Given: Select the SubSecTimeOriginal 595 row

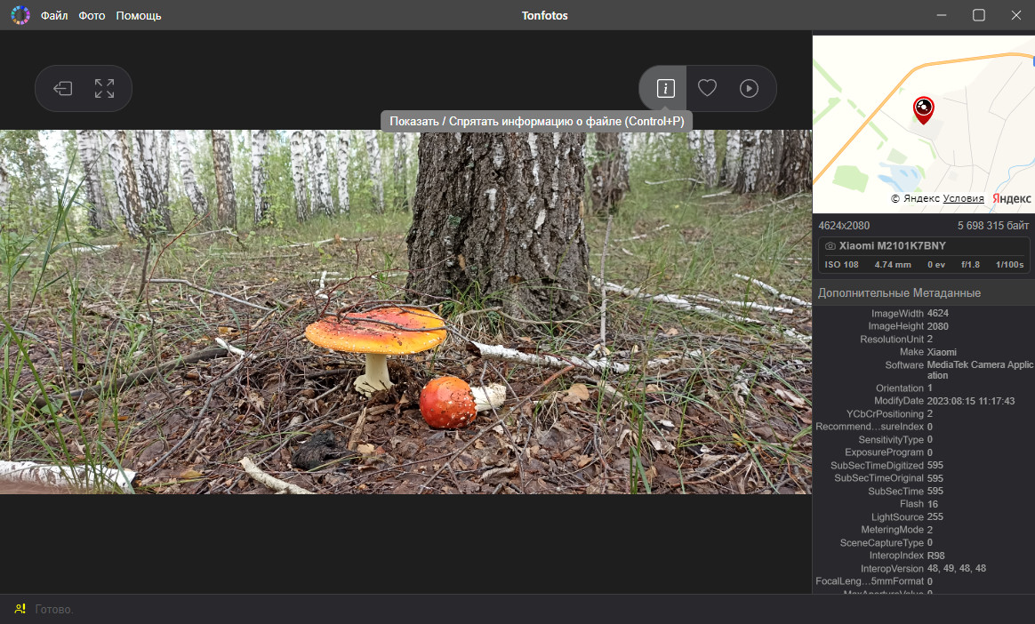Looking at the screenshot, I should (924, 477).
